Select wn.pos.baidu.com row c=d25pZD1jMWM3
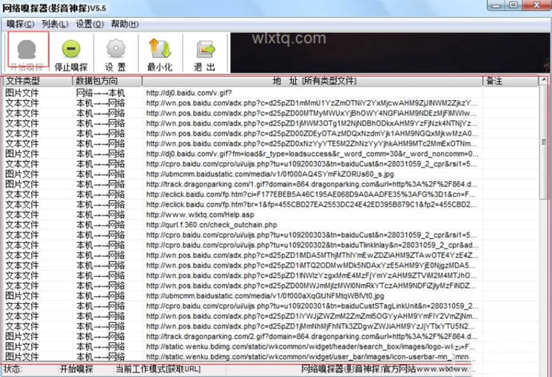Image resolution: width=552 pixels, height=377 pixels. pos(271,123)
